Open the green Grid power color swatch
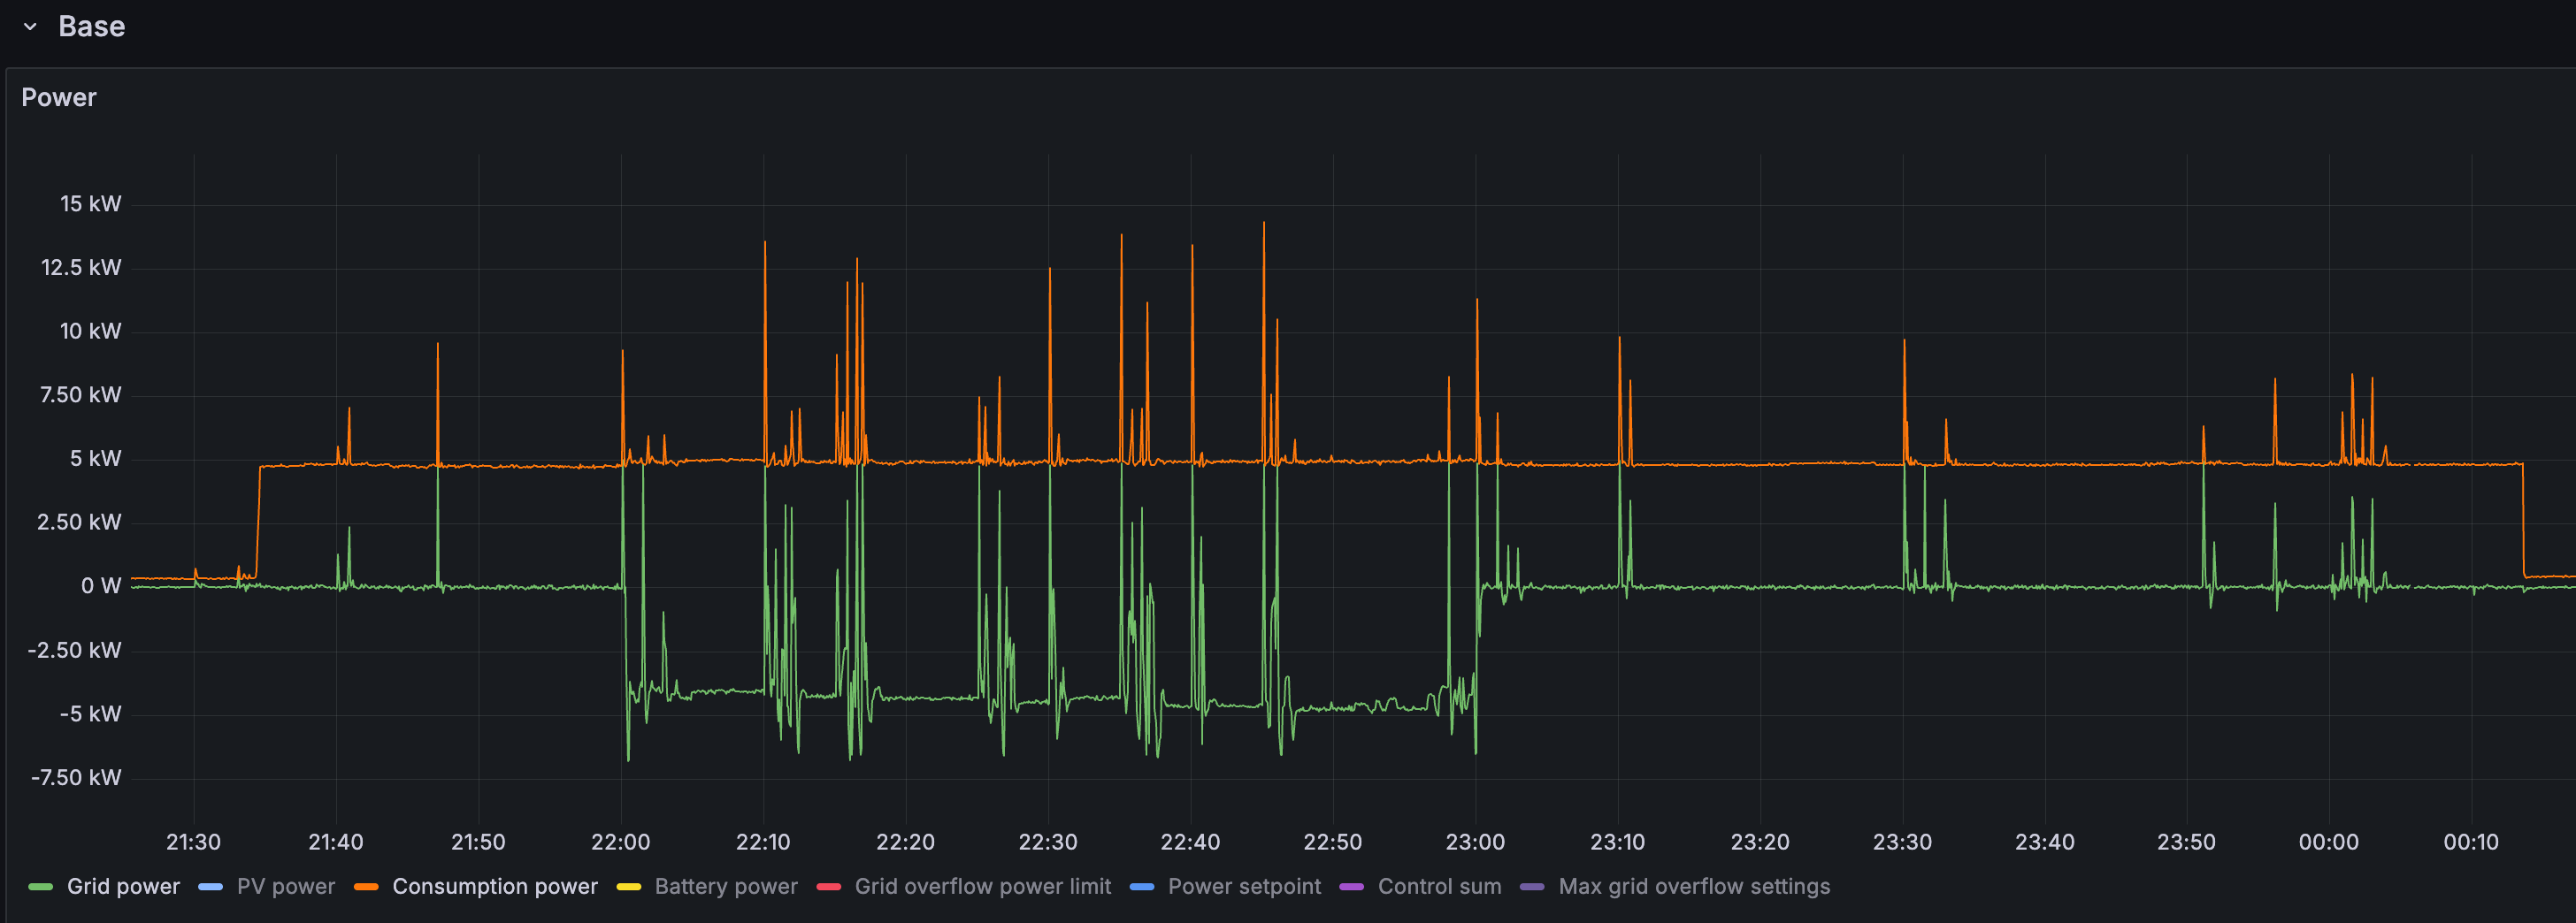The image size is (2576, 923). [41, 887]
